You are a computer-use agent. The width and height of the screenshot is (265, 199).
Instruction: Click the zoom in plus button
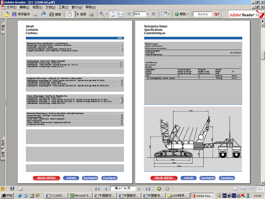click(154, 14)
